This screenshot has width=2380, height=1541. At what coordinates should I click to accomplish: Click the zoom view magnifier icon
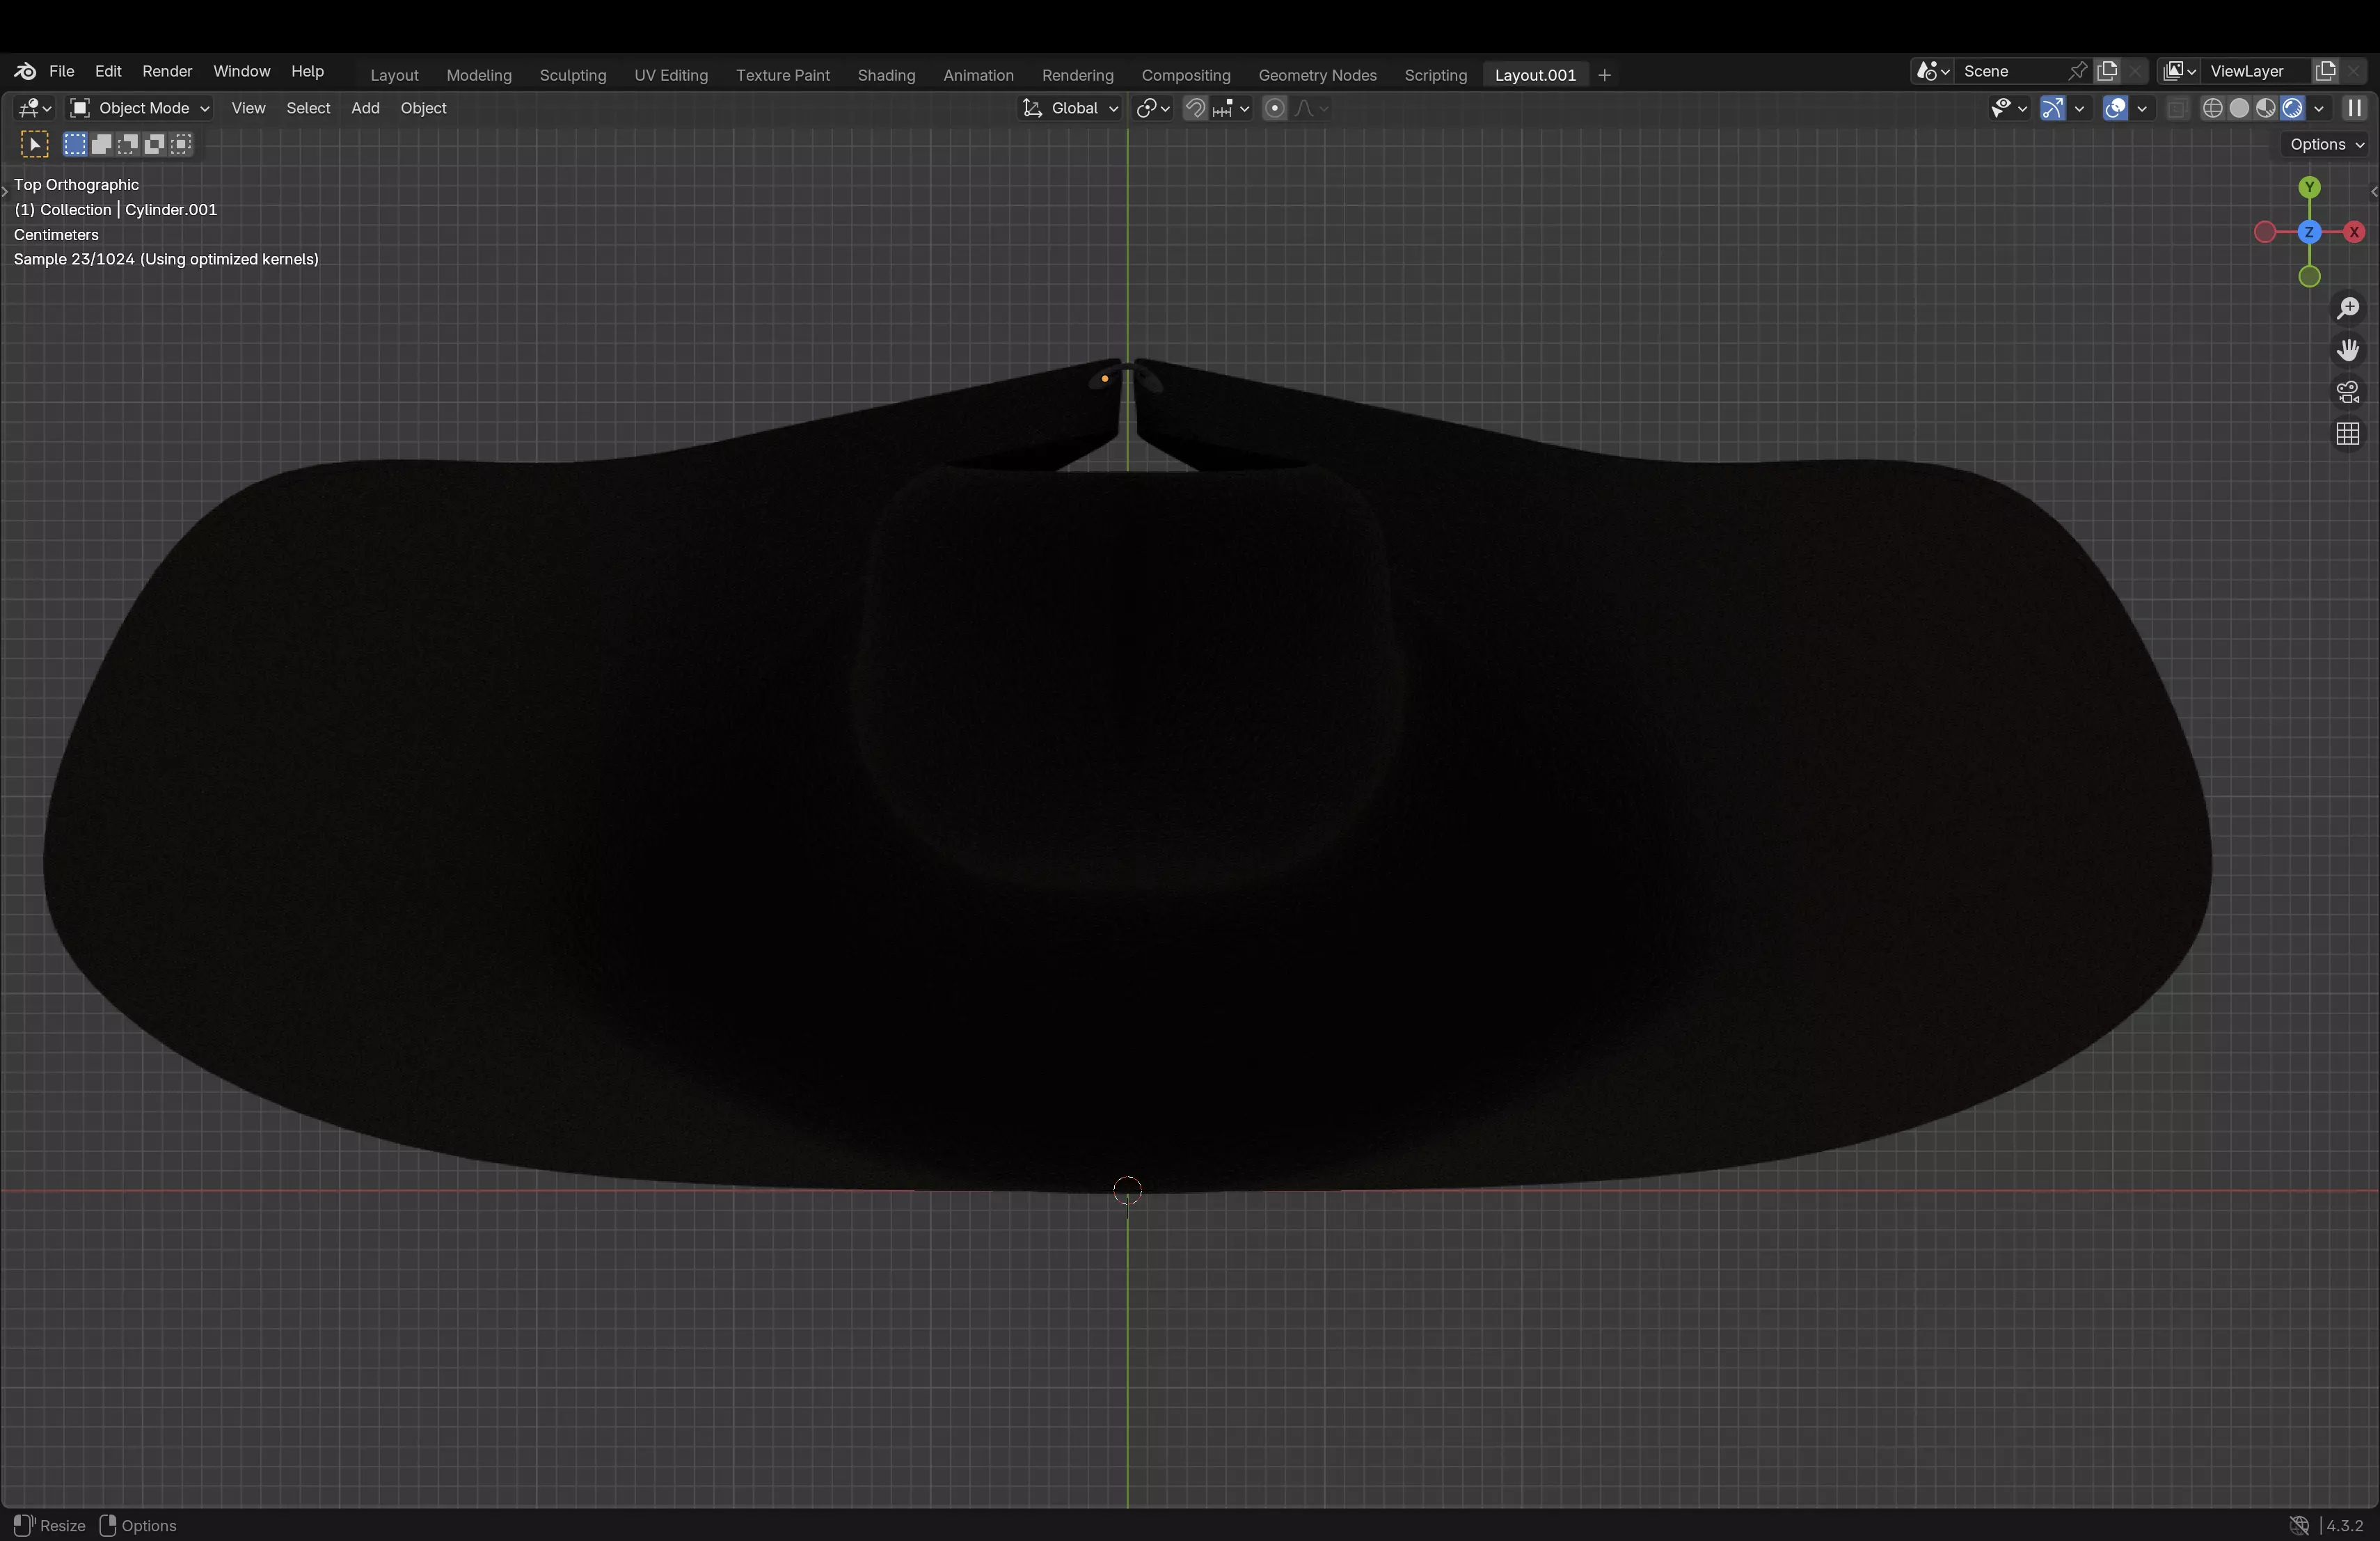(x=2347, y=308)
